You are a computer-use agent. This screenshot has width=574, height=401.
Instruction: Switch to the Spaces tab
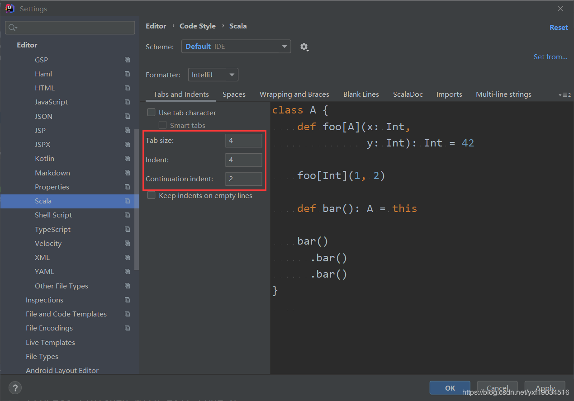pyautogui.click(x=234, y=94)
